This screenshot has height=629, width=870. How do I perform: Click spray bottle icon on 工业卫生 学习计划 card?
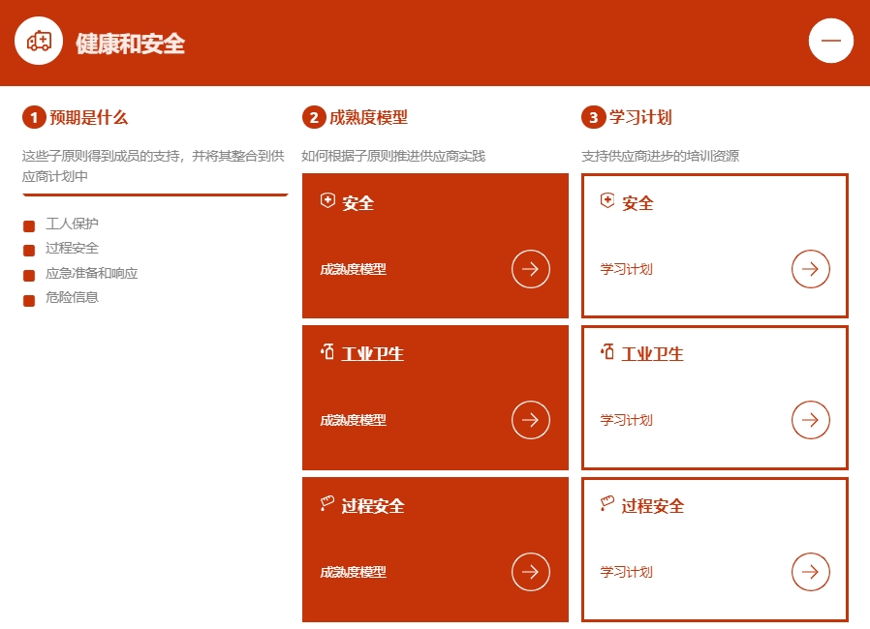pos(607,352)
